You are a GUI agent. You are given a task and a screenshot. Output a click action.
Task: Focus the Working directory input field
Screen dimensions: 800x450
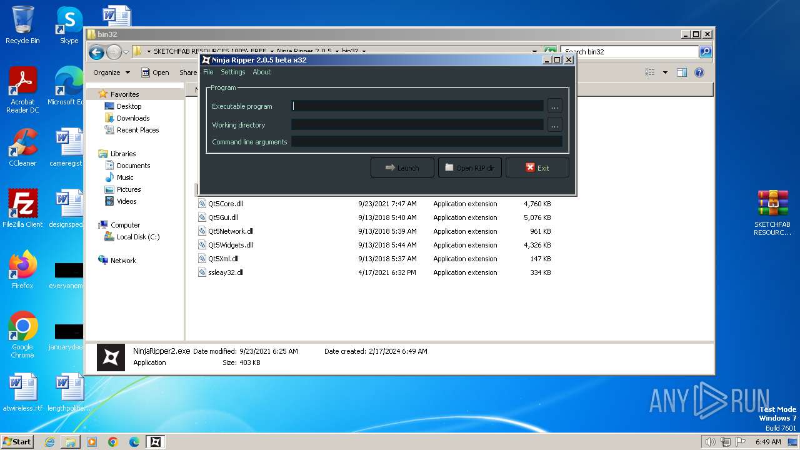417,125
